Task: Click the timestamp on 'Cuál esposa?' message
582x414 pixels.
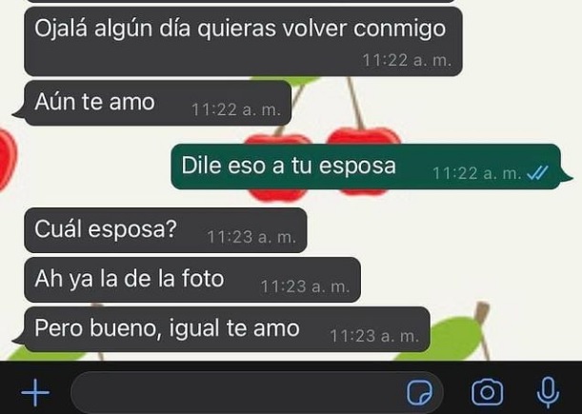Action: [x=251, y=237]
